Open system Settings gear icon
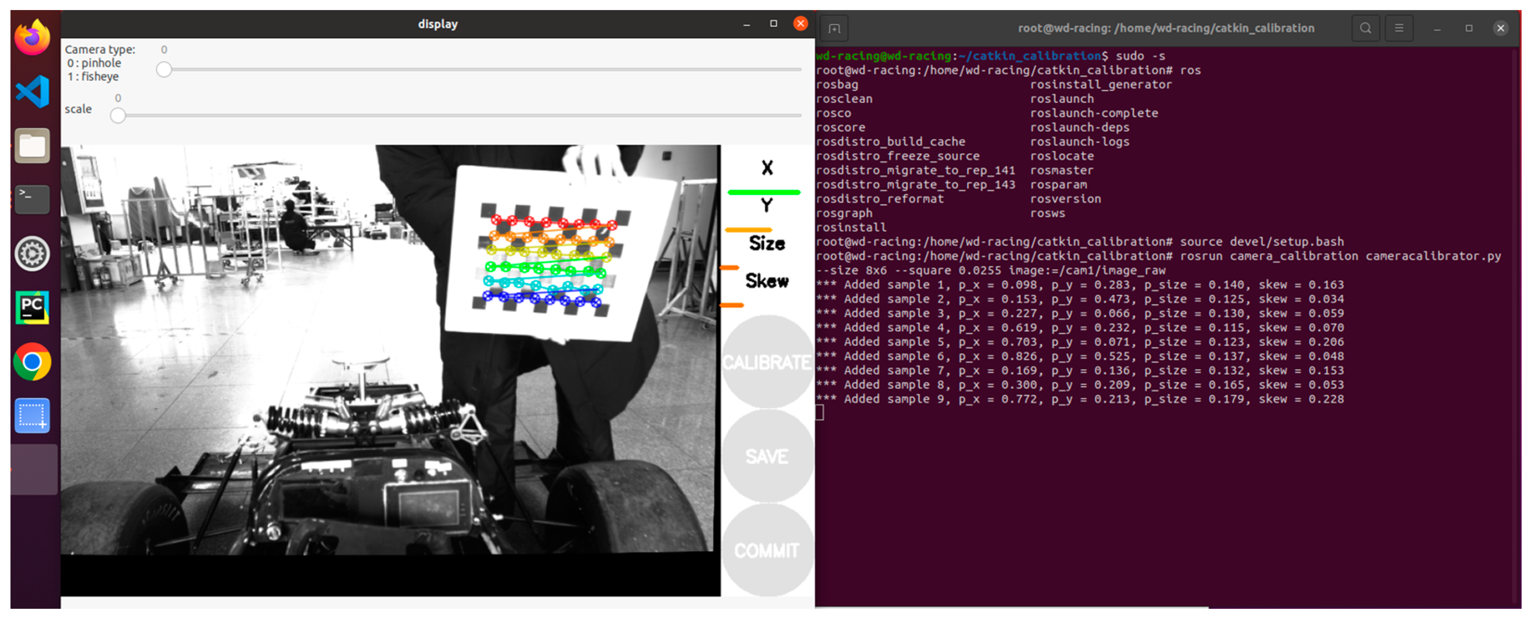Viewport: 1535px width, 624px height. click(x=32, y=254)
